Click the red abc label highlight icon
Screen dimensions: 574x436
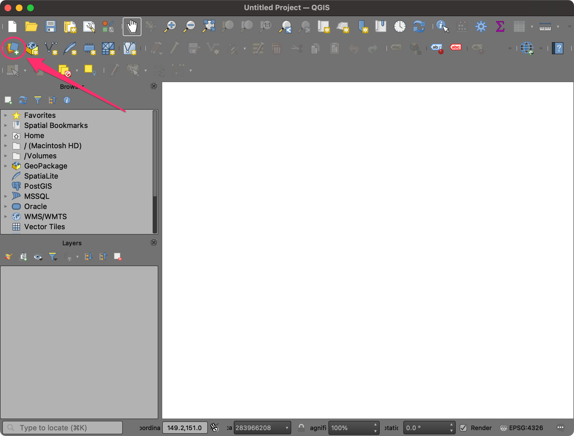coord(455,47)
